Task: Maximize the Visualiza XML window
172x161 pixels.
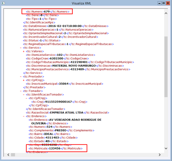Action: click(163, 3)
